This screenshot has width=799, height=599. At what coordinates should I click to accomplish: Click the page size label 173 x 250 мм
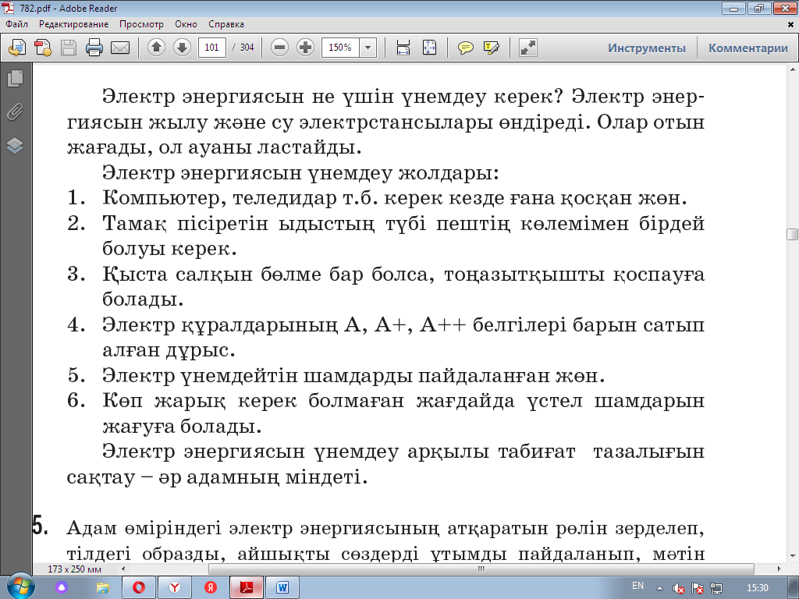pyautogui.click(x=74, y=569)
